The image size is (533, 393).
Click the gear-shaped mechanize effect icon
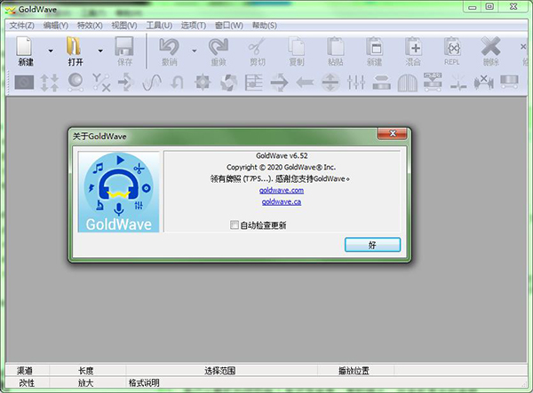[x=203, y=83]
